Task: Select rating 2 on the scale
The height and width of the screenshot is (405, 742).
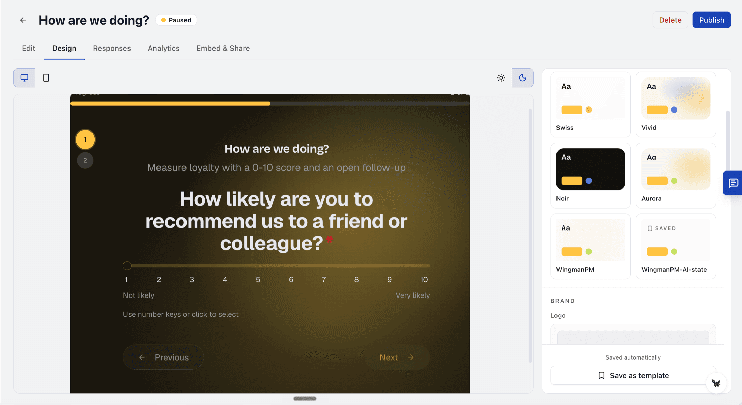Action: point(159,279)
